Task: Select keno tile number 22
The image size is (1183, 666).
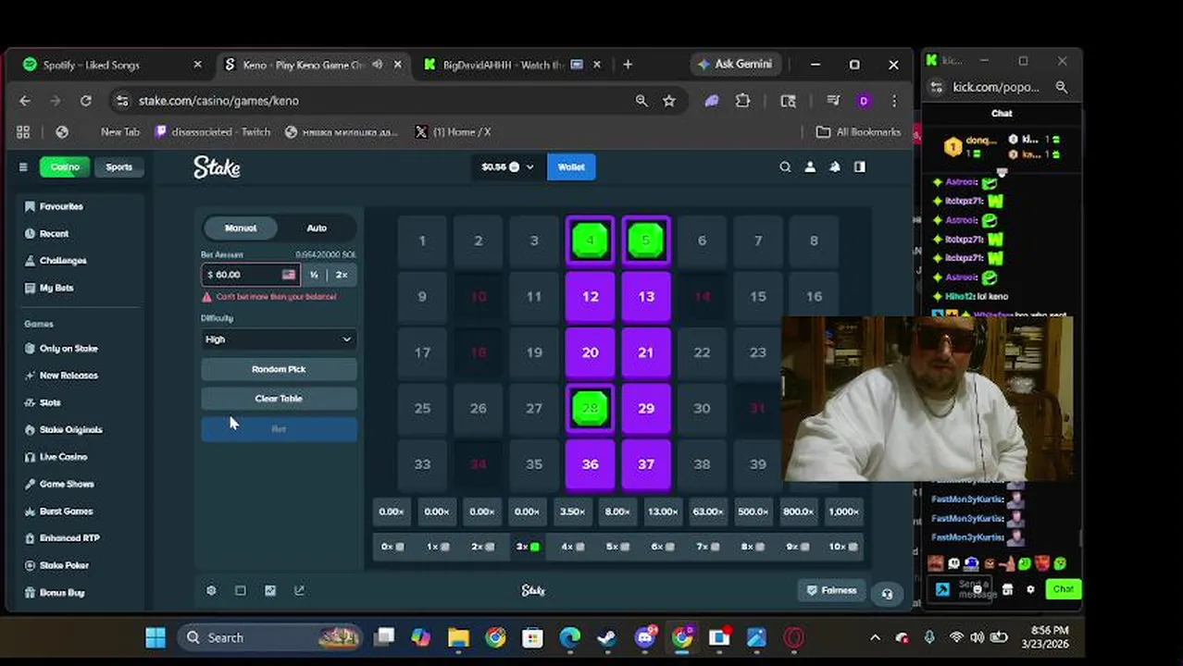Action: click(702, 352)
